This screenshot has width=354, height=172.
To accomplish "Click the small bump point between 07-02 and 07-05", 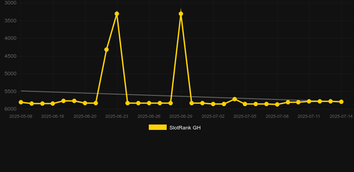I will coord(234,99).
